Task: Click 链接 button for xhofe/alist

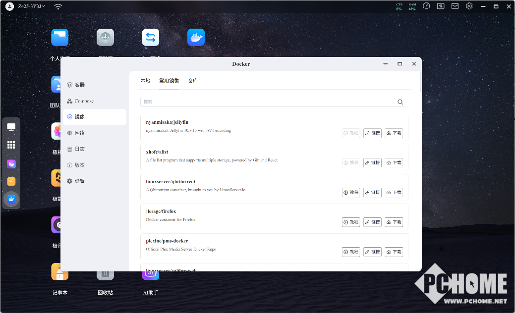Action: (372, 163)
